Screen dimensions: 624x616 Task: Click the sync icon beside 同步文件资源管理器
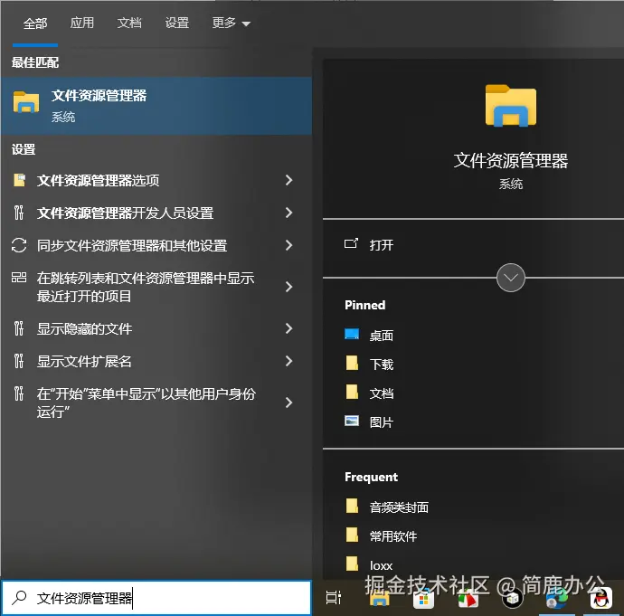(19, 245)
